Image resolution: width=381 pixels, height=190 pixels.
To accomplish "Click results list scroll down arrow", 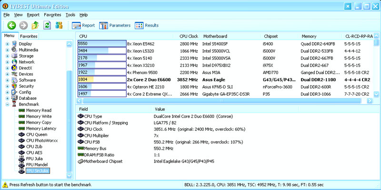I will point(376,94).
